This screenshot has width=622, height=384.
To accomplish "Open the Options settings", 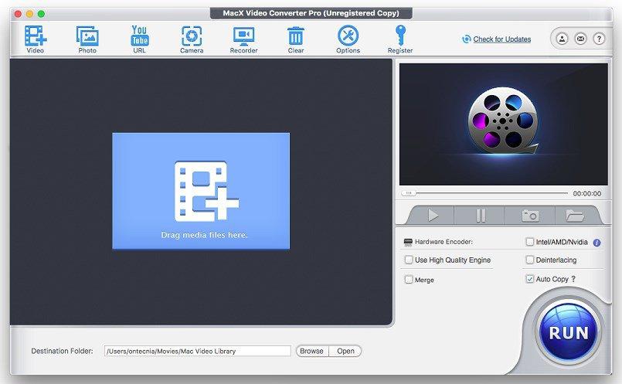I will point(348,39).
